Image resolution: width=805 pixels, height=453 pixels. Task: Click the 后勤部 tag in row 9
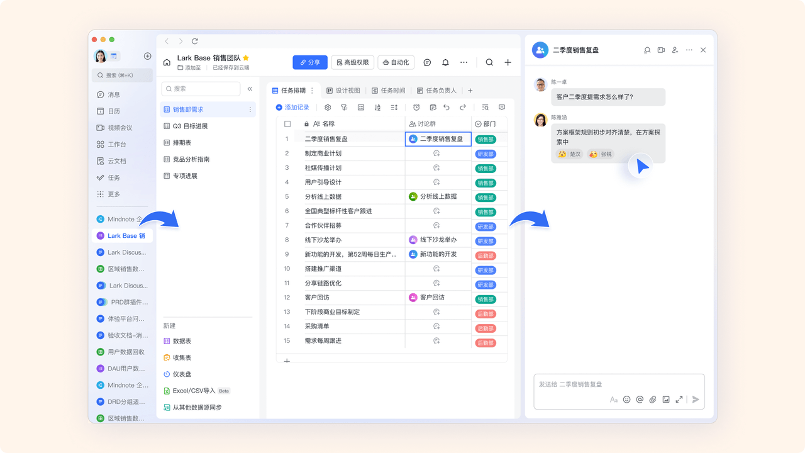pyautogui.click(x=486, y=255)
